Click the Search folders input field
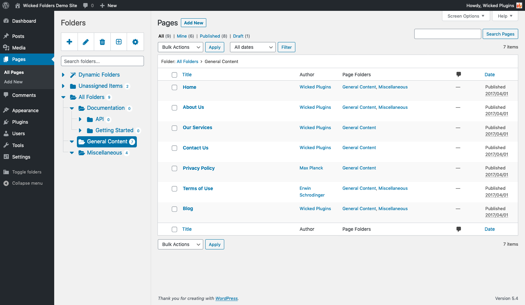Image resolution: width=525 pixels, height=305 pixels. coord(102,61)
